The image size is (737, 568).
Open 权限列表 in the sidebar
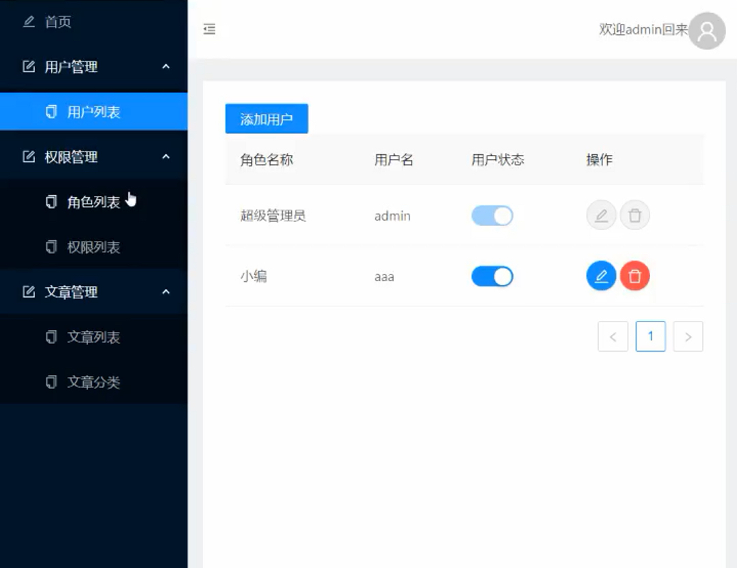[x=94, y=247]
